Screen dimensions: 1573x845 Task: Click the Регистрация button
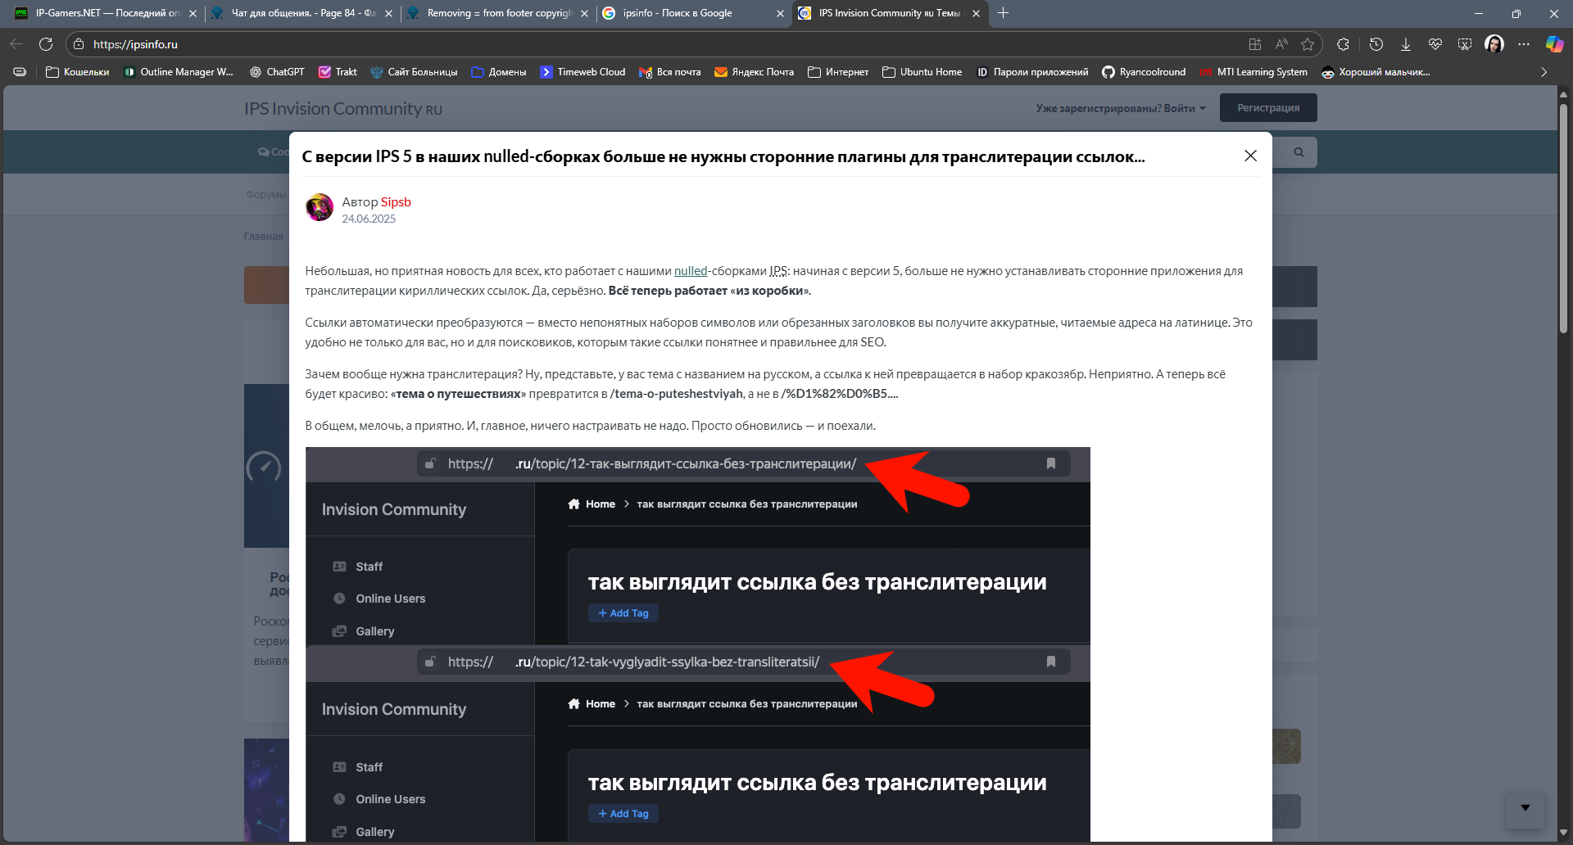[x=1268, y=108]
